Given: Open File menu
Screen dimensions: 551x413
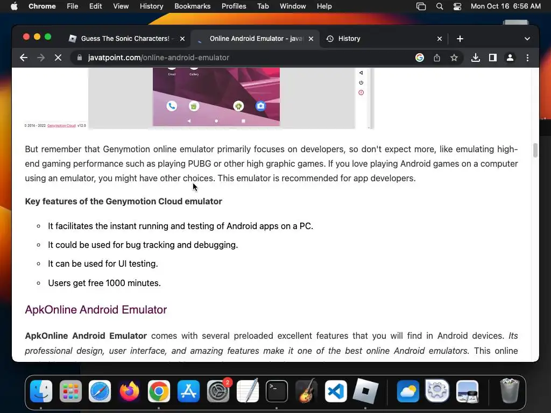Looking at the screenshot, I should pyautogui.click(x=73, y=6).
